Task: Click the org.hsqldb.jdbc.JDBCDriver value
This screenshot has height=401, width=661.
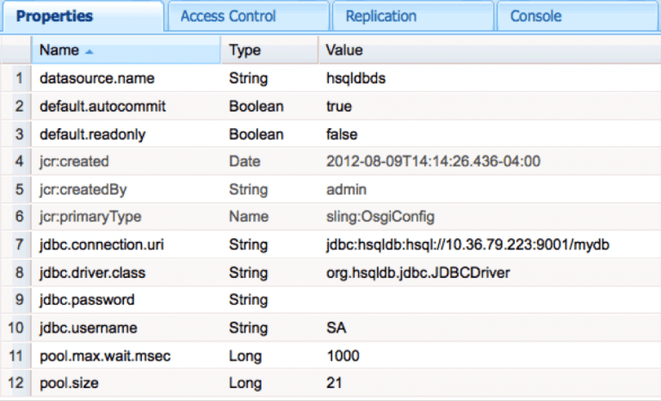Action: click(x=419, y=273)
